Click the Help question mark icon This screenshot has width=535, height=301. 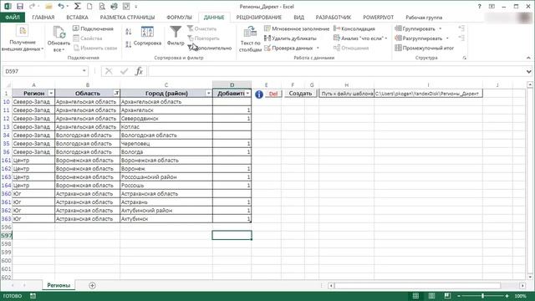pyautogui.click(x=479, y=7)
